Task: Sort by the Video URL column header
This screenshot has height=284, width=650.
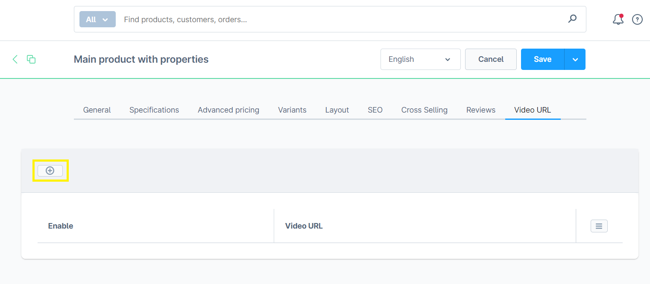Action: tap(304, 226)
